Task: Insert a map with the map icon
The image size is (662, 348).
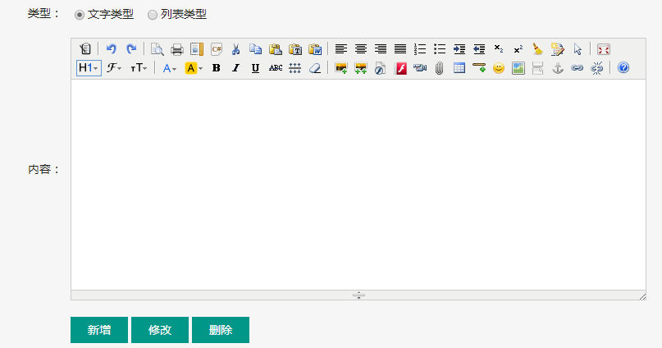Action: pos(518,67)
